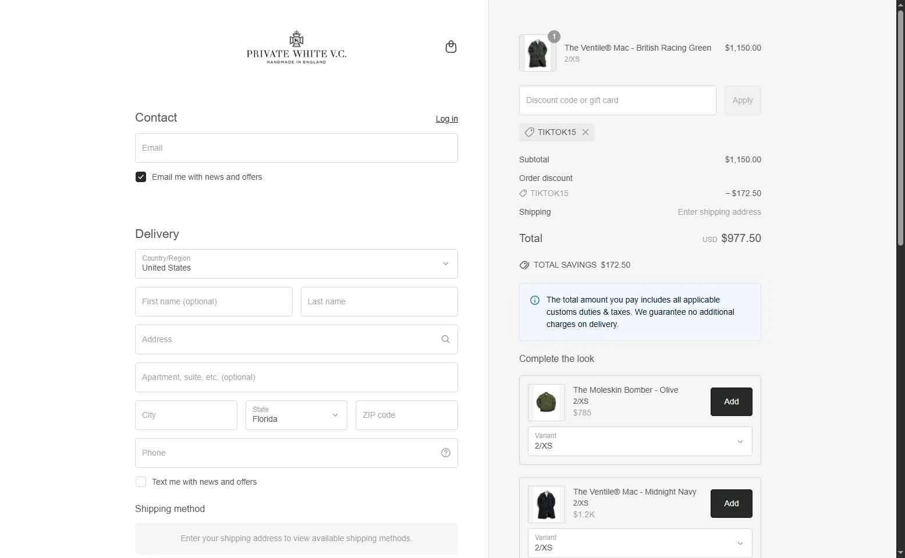Image resolution: width=905 pixels, height=558 pixels.
Task: Click The Ventile Mac - British Racing Green title
Action: pos(638,48)
